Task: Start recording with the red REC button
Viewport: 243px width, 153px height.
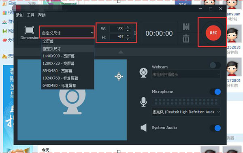Action: (x=213, y=33)
